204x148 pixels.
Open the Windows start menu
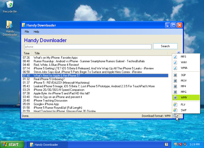[12, 145]
